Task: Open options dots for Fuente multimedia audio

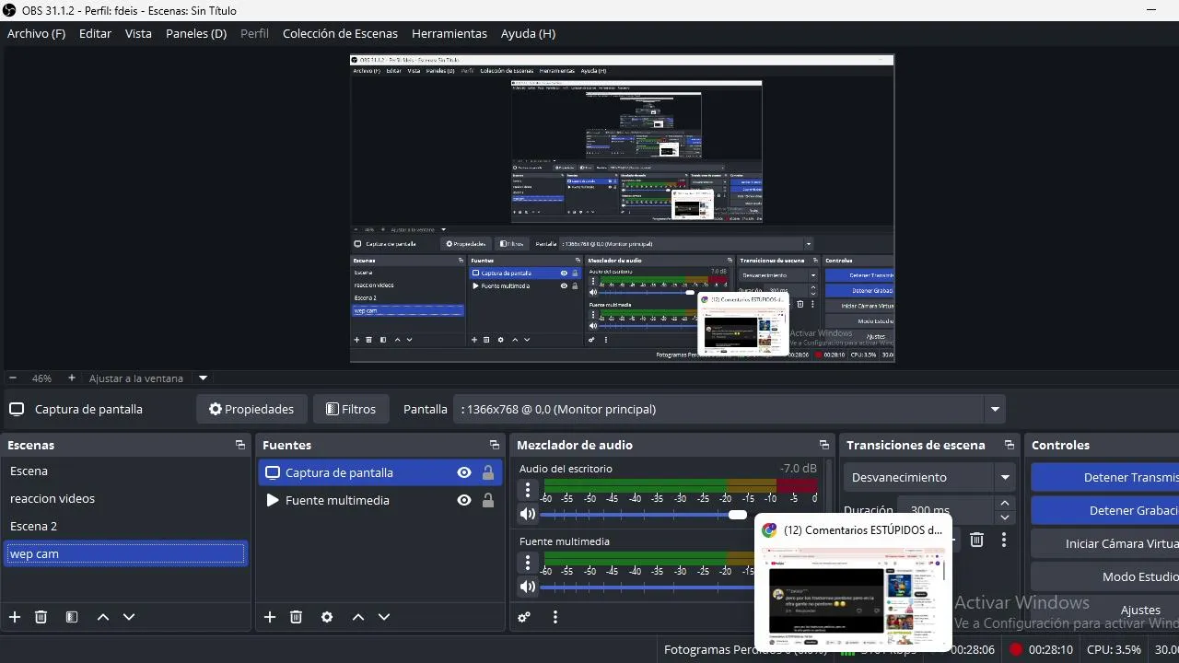Action: [528, 563]
